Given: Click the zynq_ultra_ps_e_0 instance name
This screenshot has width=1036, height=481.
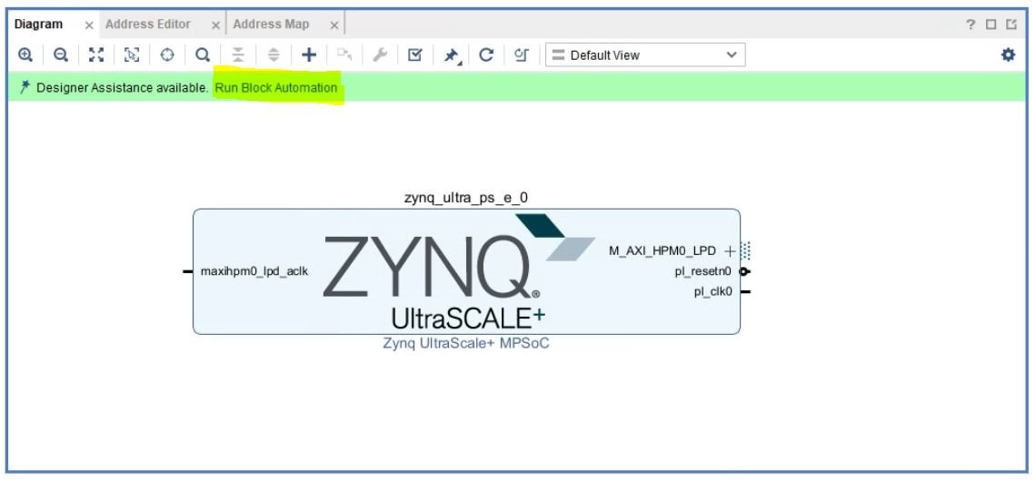Looking at the screenshot, I should pos(466,197).
